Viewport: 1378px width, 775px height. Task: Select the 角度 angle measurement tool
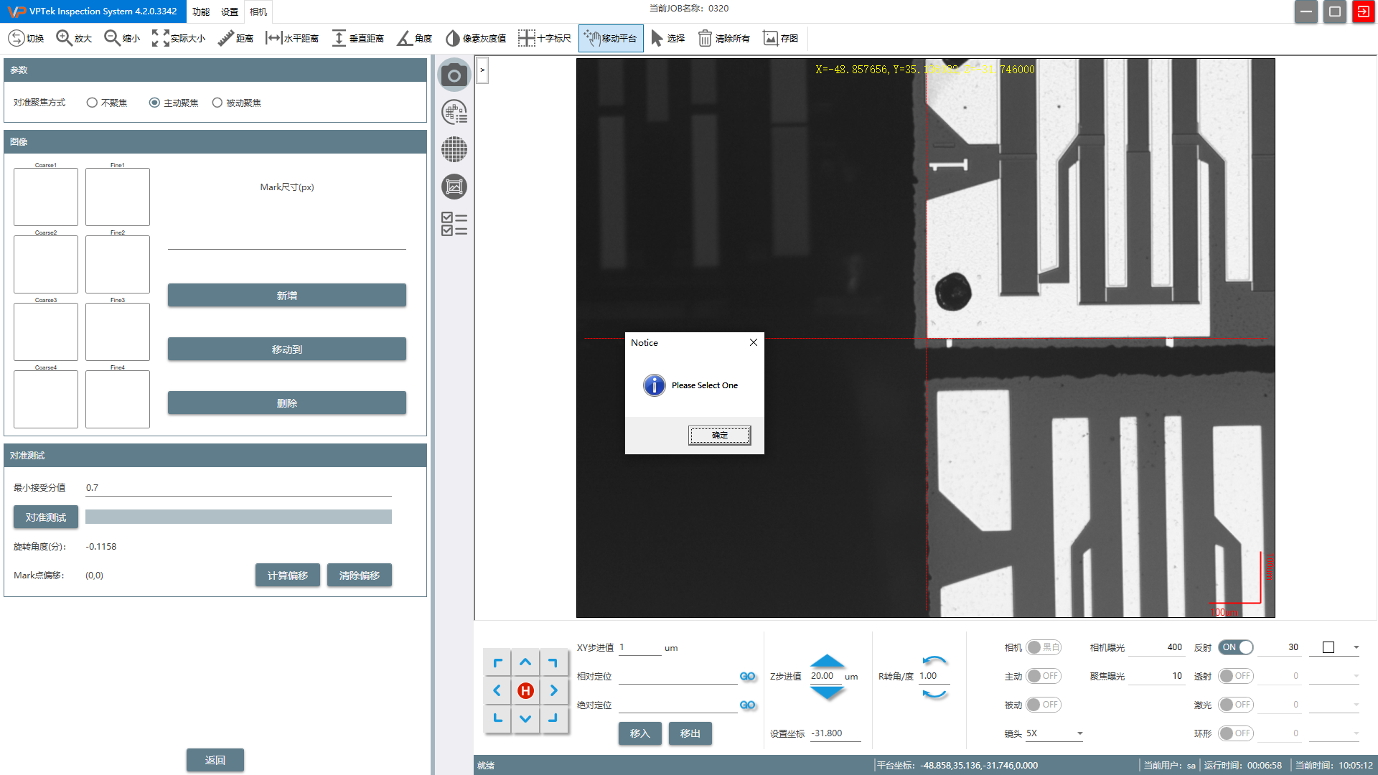pyautogui.click(x=414, y=38)
